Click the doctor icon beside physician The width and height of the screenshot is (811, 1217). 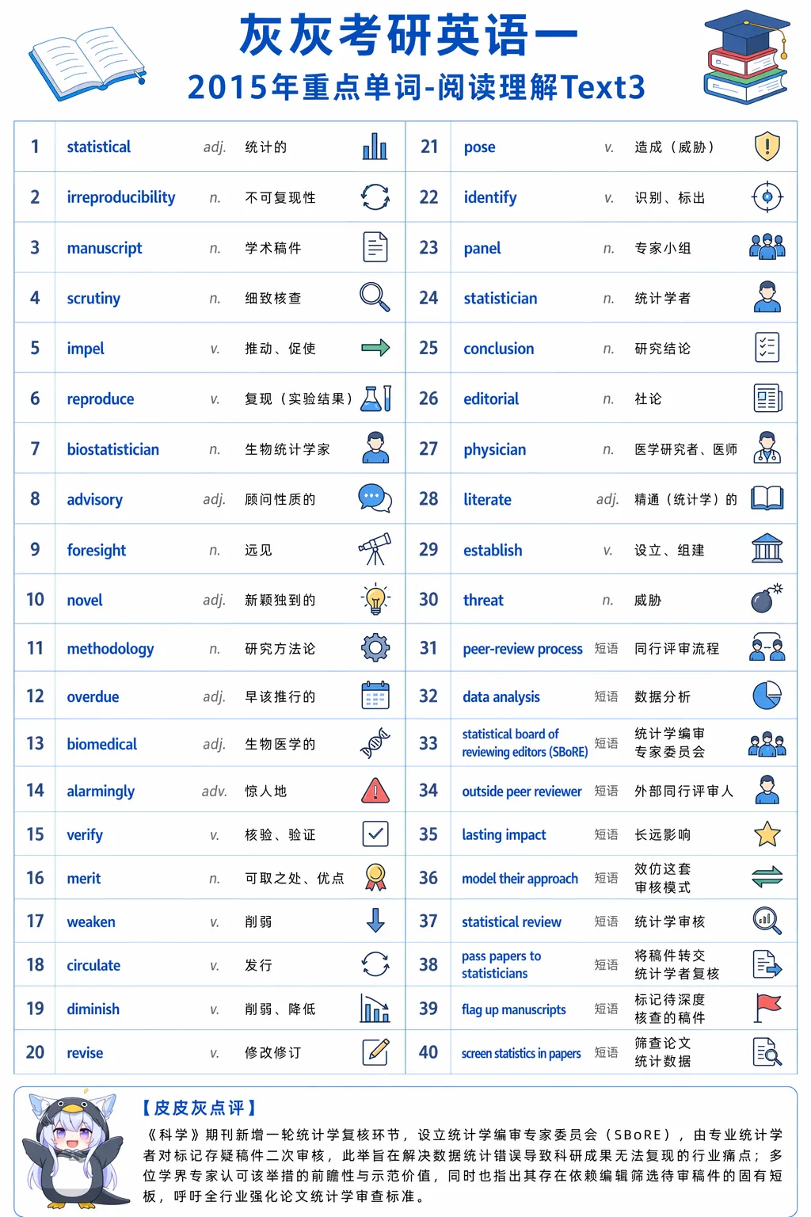(x=767, y=448)
